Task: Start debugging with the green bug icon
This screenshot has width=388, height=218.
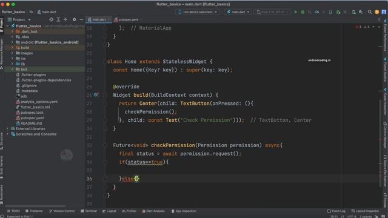Action: 303,12
